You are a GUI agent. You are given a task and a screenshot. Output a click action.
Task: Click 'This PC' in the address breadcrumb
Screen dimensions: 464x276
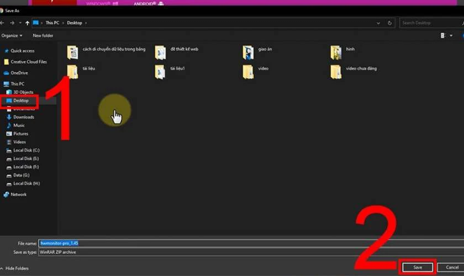(x=52, y=23)
